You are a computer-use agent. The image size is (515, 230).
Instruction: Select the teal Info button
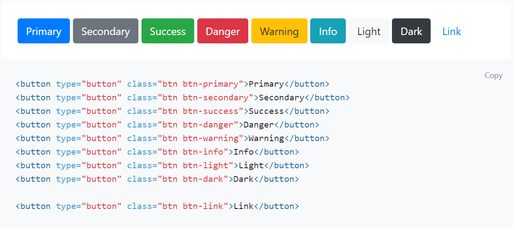point(328,31)
